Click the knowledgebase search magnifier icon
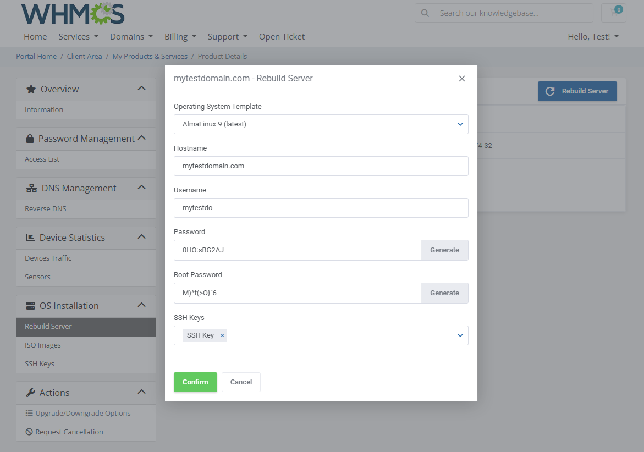Screen dimensions: 644x452 (425, 13)
